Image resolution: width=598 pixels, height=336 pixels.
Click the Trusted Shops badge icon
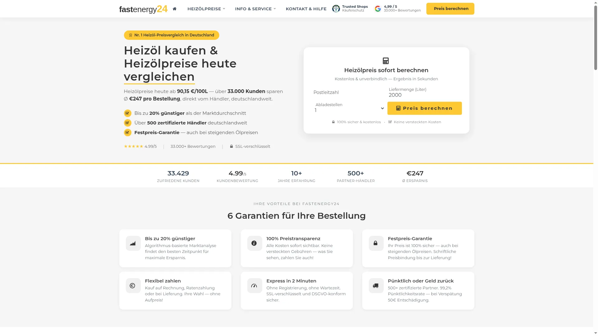coord(336,9)
